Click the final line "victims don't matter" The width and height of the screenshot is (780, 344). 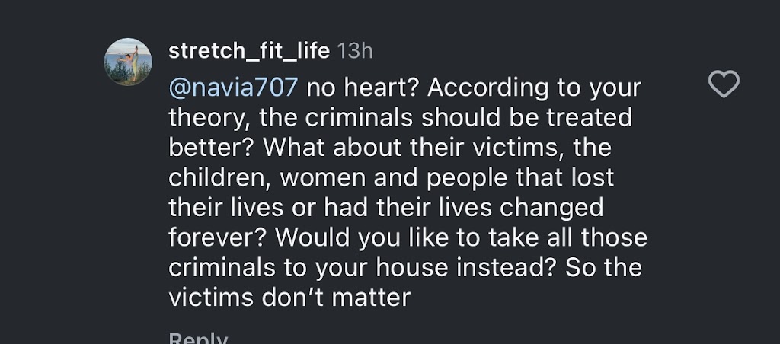[289, 297]
